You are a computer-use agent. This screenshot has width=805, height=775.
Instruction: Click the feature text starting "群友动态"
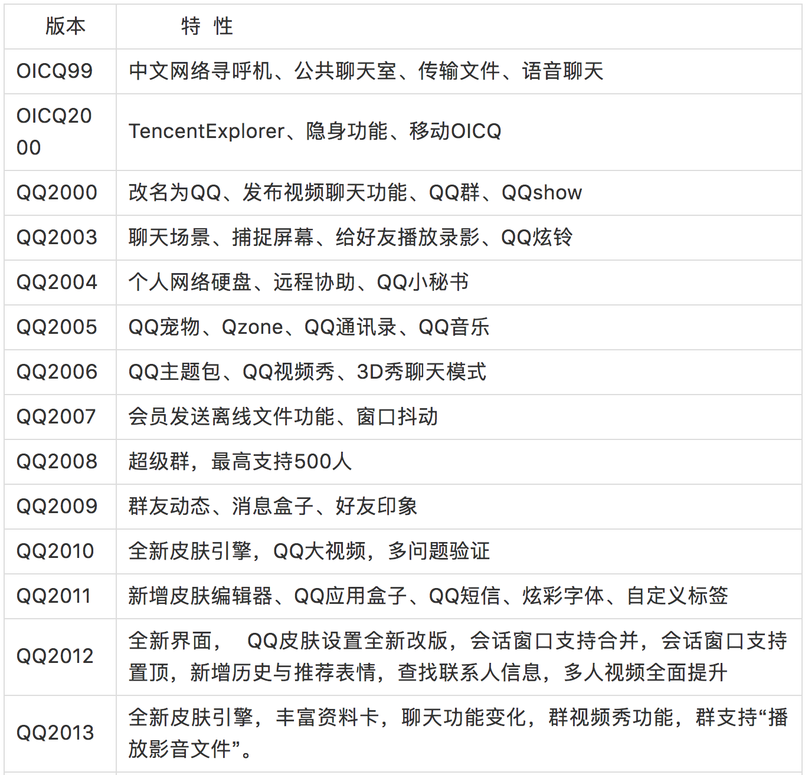[273, 506]
